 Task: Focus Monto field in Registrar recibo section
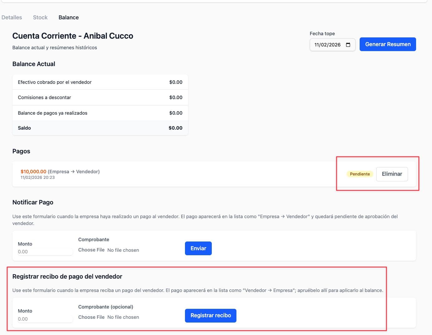pyautogui.click(x=45, y=319)
